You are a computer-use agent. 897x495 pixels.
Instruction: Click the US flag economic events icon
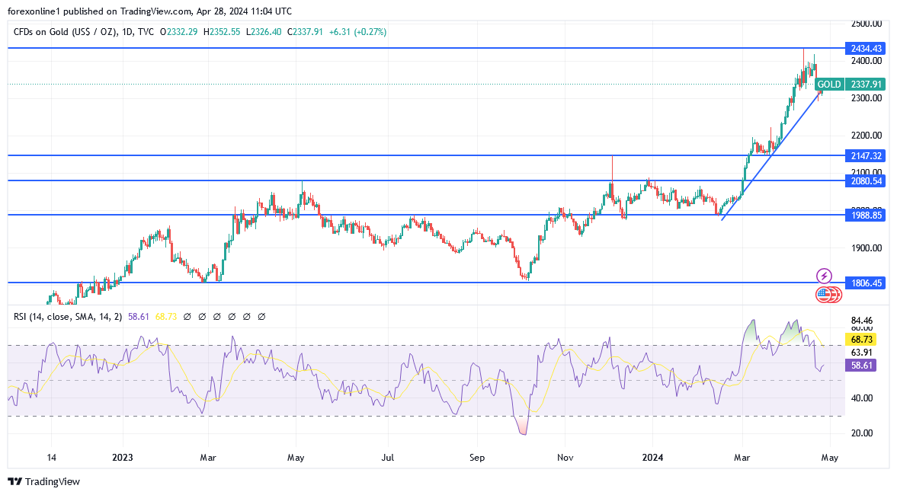[x=823, y=295]
